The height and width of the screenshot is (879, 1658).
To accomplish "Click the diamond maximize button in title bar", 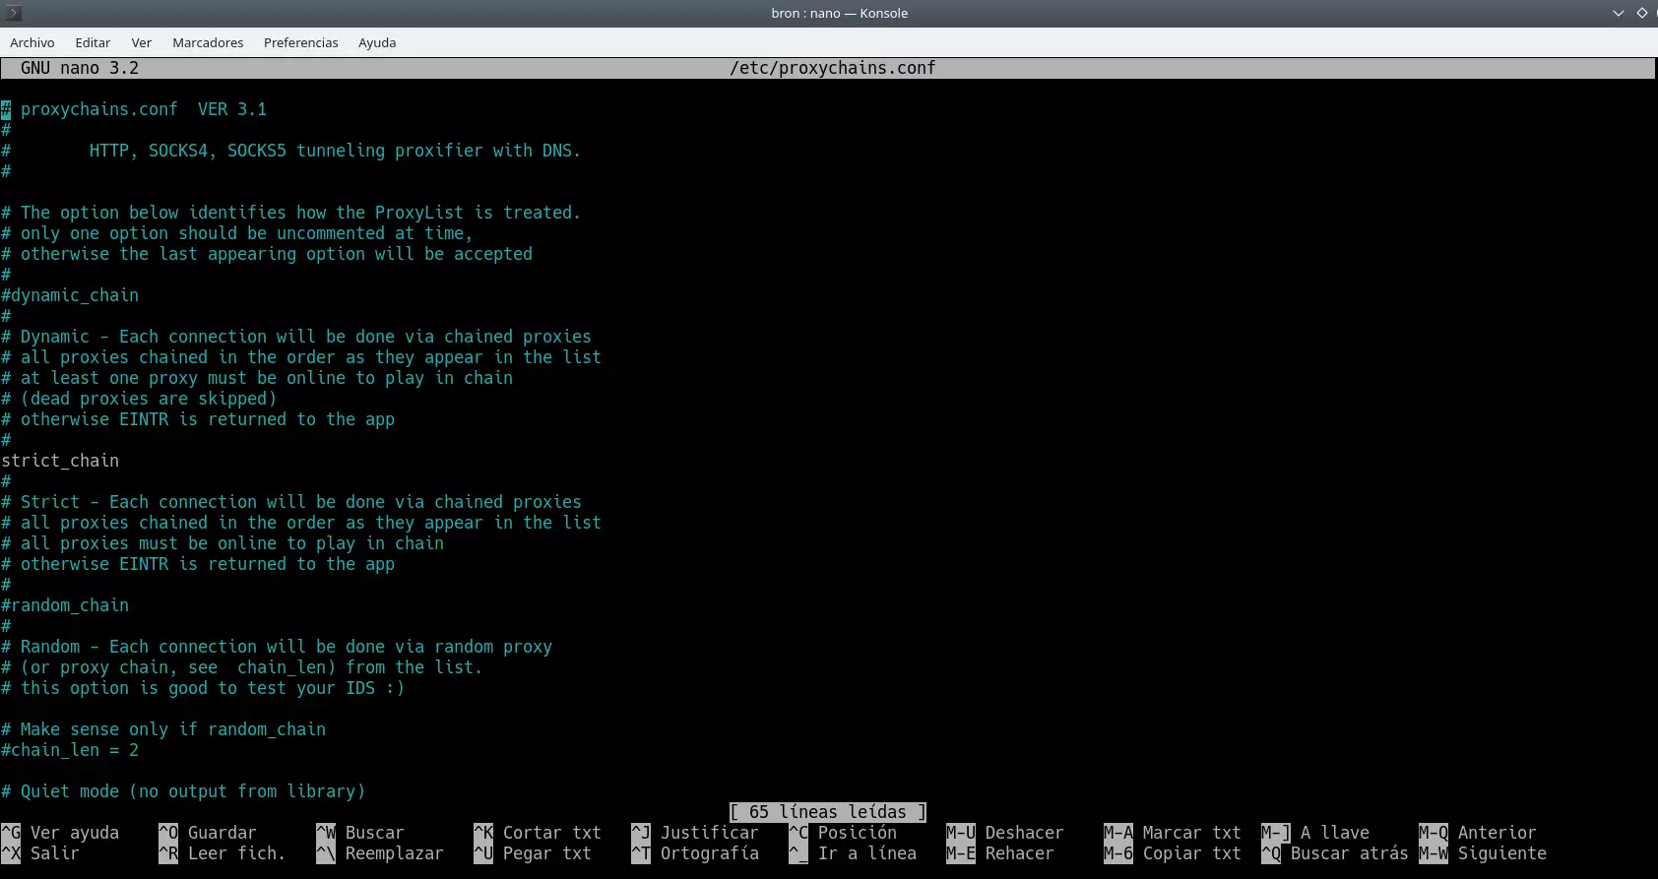I will pos(1641,13).
